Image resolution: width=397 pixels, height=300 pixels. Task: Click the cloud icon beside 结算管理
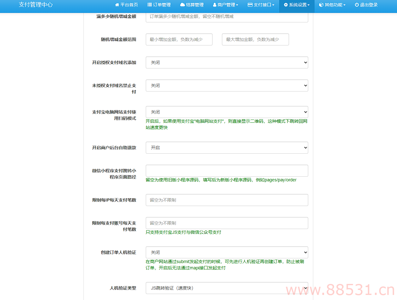pos(182,5)
